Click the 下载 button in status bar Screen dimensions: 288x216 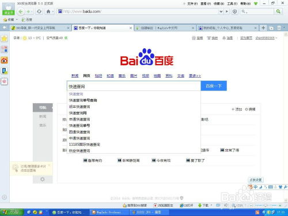[203, 205]
